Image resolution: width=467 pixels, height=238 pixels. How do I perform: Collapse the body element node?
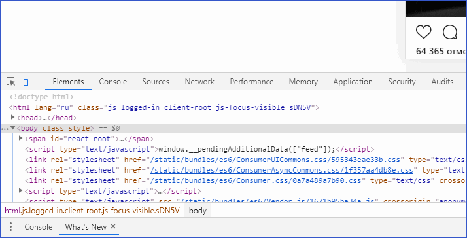point(13,128)
